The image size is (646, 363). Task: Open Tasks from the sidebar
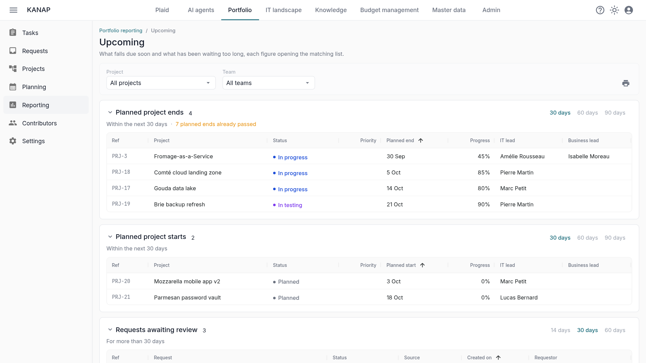[x=46, y=33]
